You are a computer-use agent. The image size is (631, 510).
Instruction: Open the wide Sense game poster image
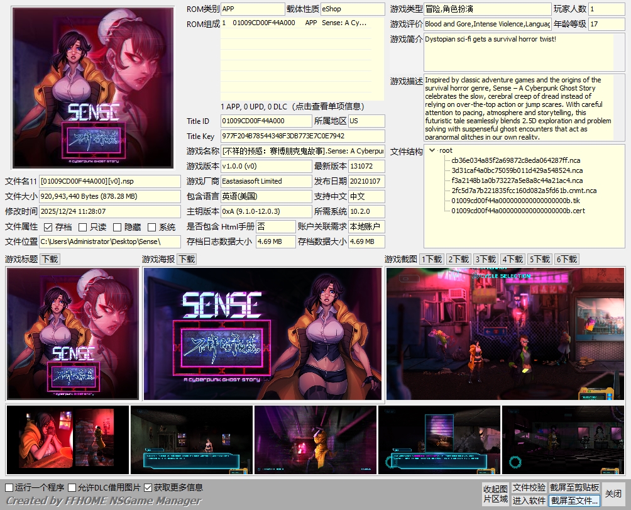[263, 333]
